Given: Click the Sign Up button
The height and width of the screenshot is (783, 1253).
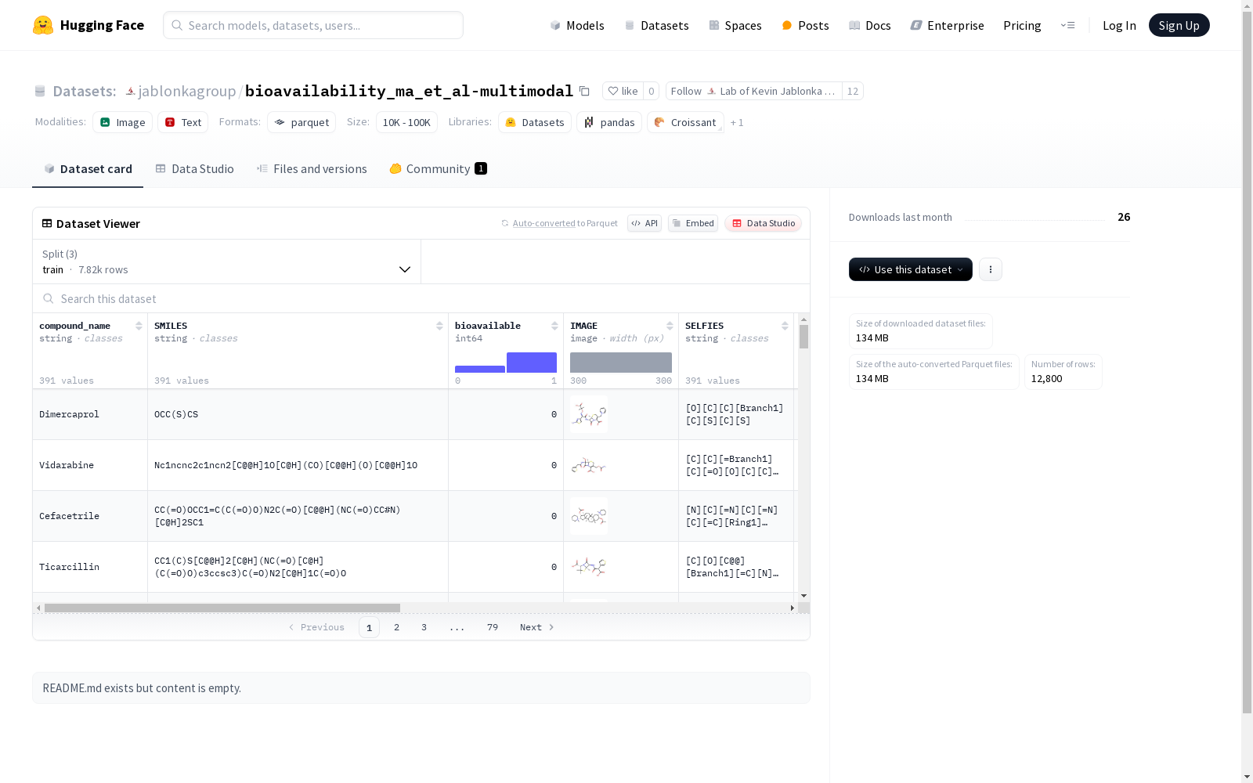Looking at the screenshot, I should pos(1179,25).
